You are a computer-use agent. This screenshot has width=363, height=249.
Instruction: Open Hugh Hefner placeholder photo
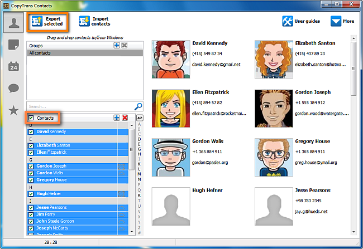tap(171, 206)
